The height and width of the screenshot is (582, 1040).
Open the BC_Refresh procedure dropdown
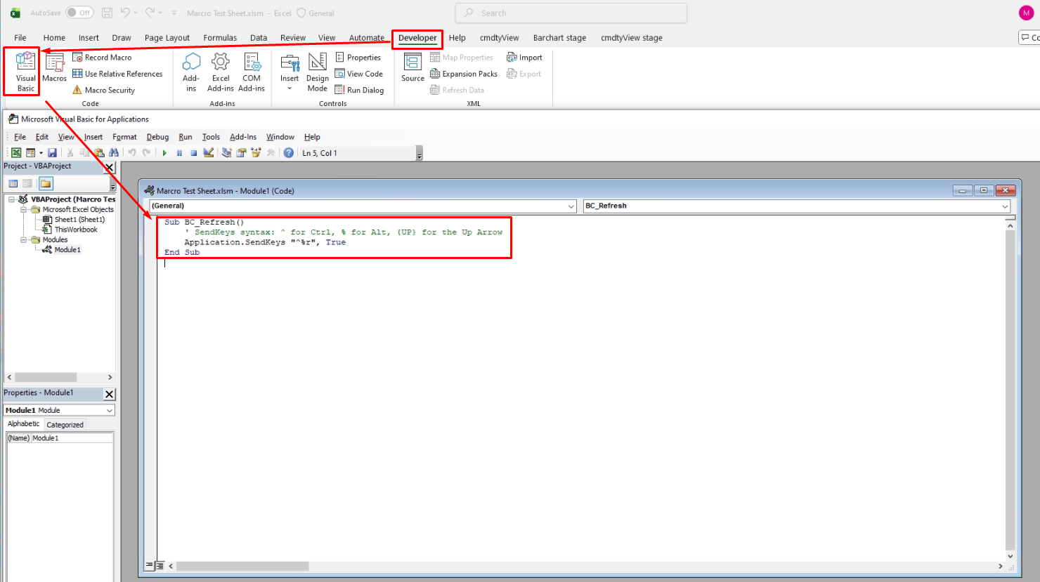(797, 206)
